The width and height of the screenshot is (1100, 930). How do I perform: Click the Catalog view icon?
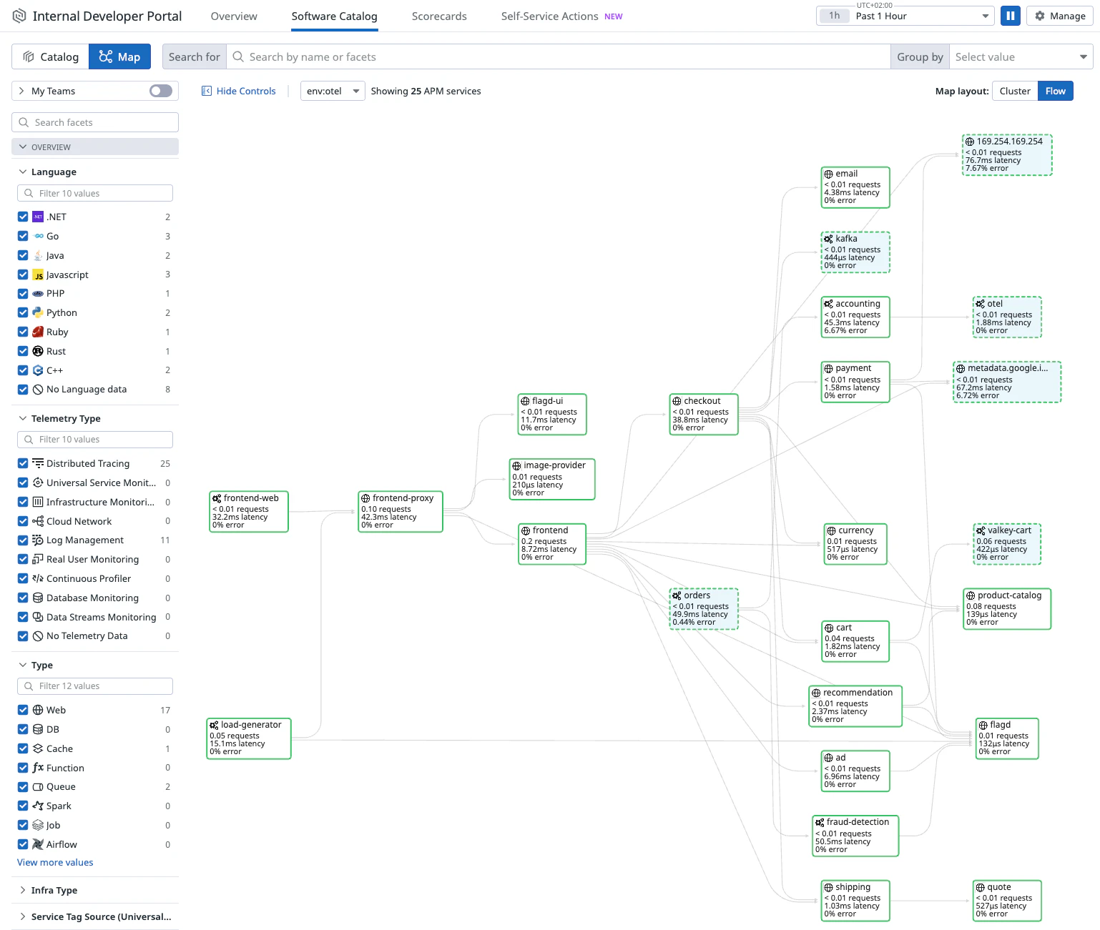(29, 56)
